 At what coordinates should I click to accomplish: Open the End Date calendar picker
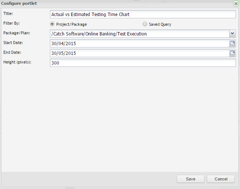pos(233,53)
